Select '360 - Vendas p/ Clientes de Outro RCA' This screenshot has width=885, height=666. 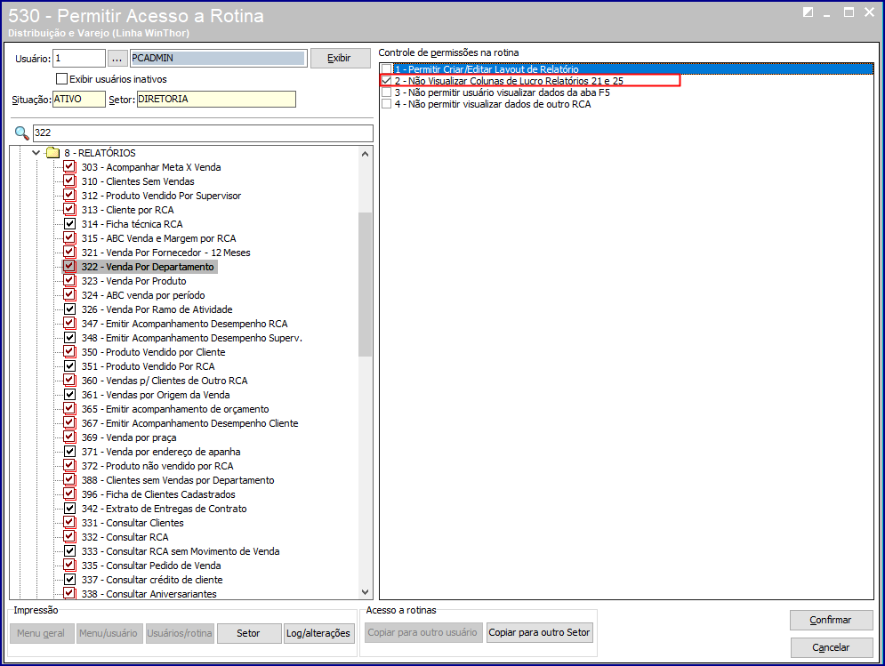point(165,381)
